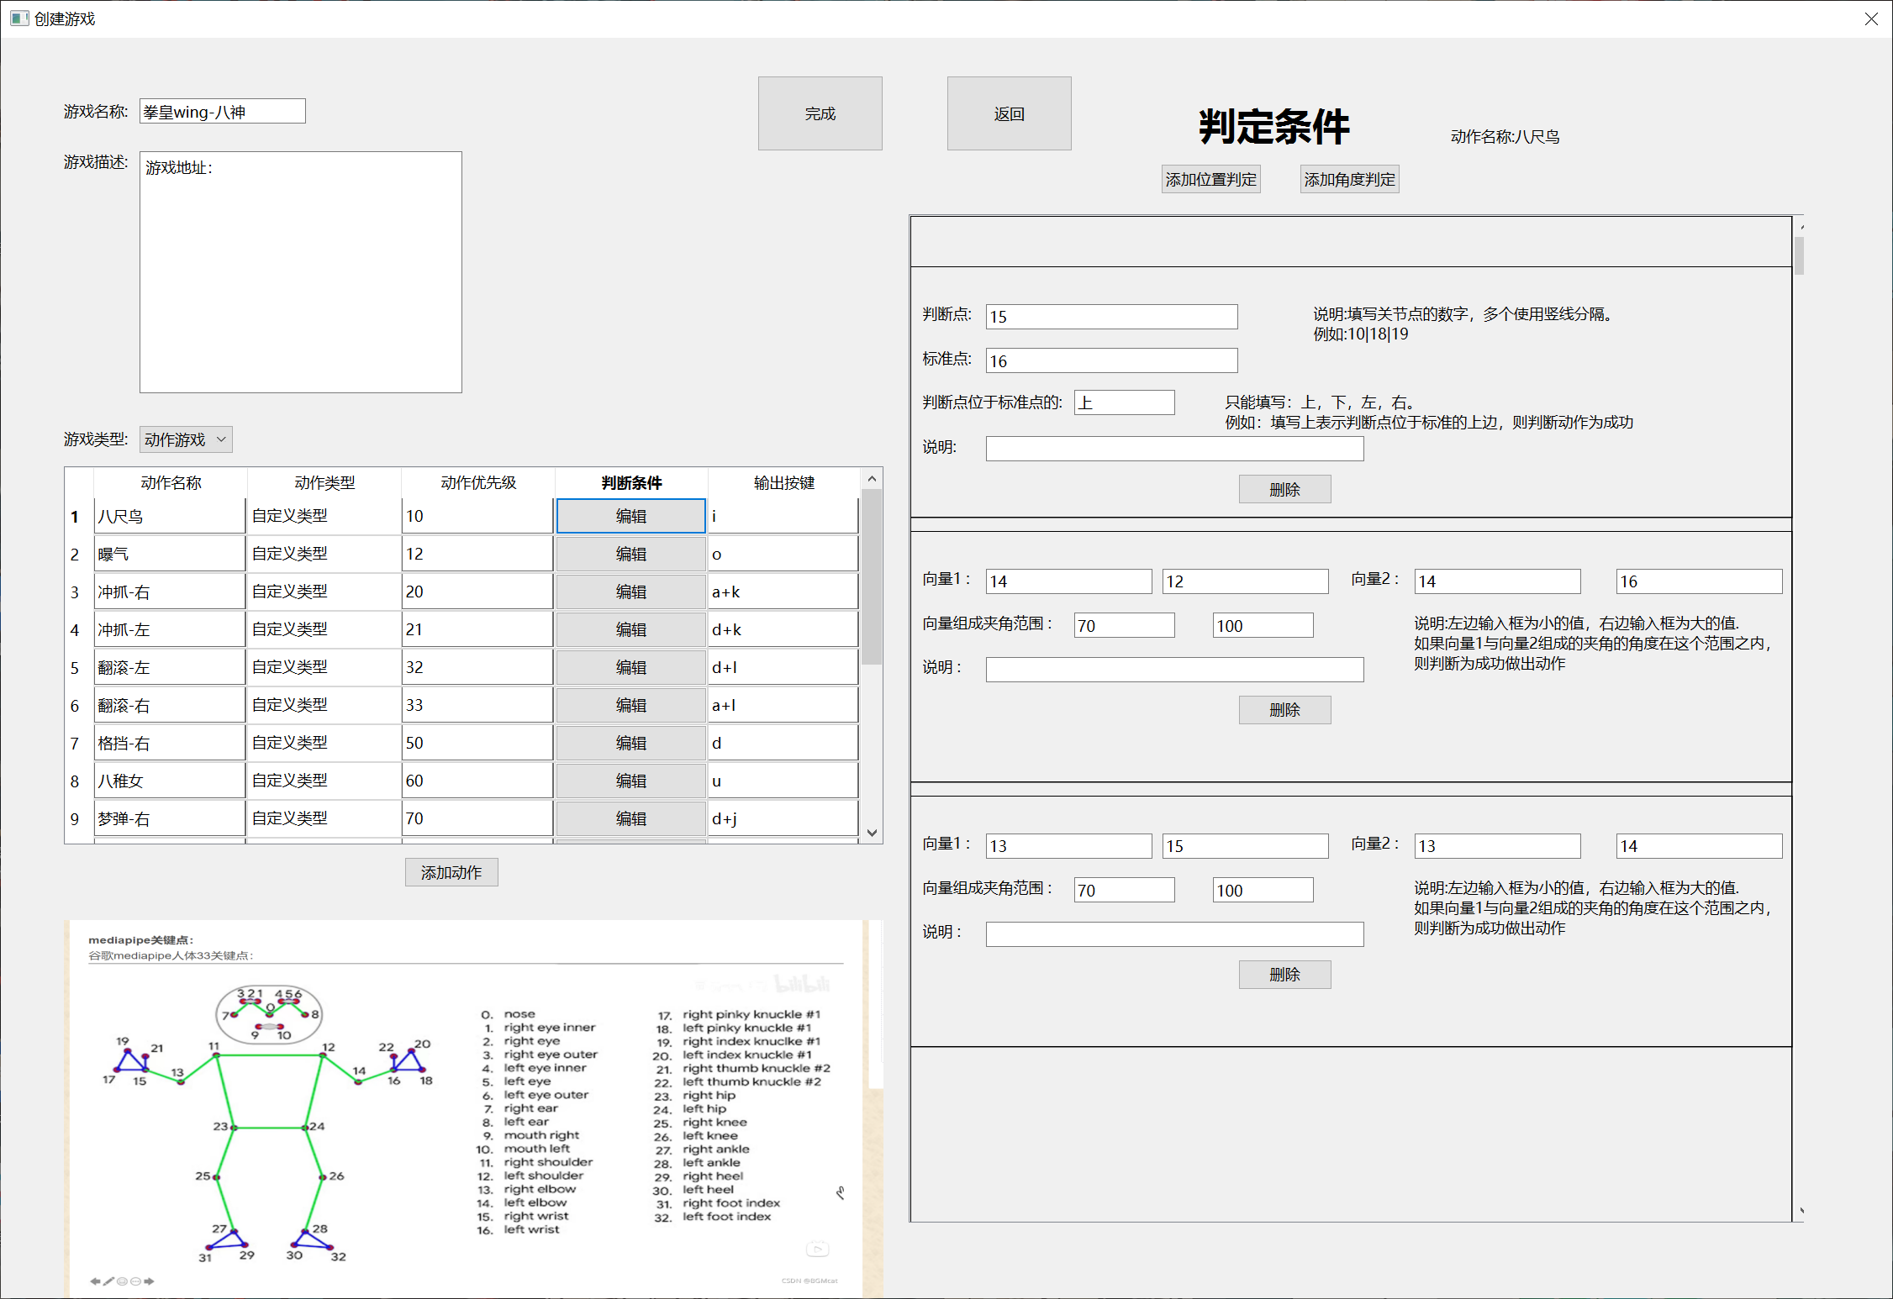Image resolution: width=1893 pixels, height=1299 pixels.
Task: Click the conditions panel scrollbar thumb
Action: (x=1799, y=255)
